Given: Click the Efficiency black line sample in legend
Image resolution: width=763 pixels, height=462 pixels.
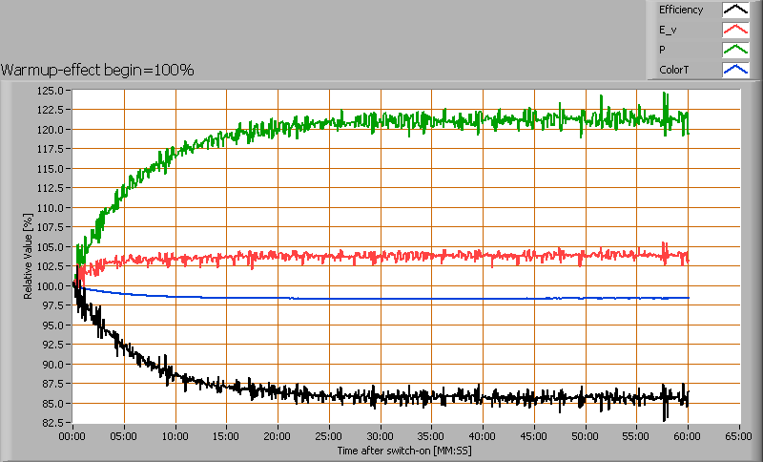Looking at the screenshot, I should click(x=734, y=10).
